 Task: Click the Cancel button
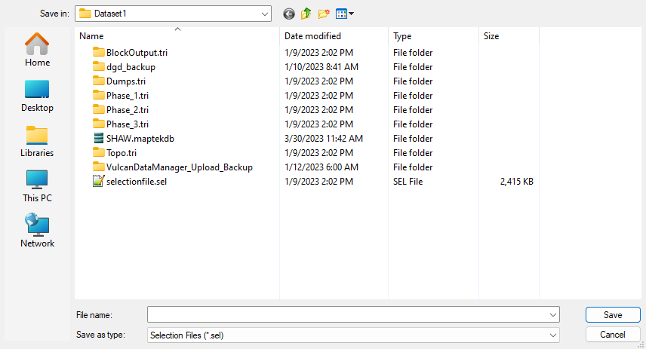[x=613, y=335]
